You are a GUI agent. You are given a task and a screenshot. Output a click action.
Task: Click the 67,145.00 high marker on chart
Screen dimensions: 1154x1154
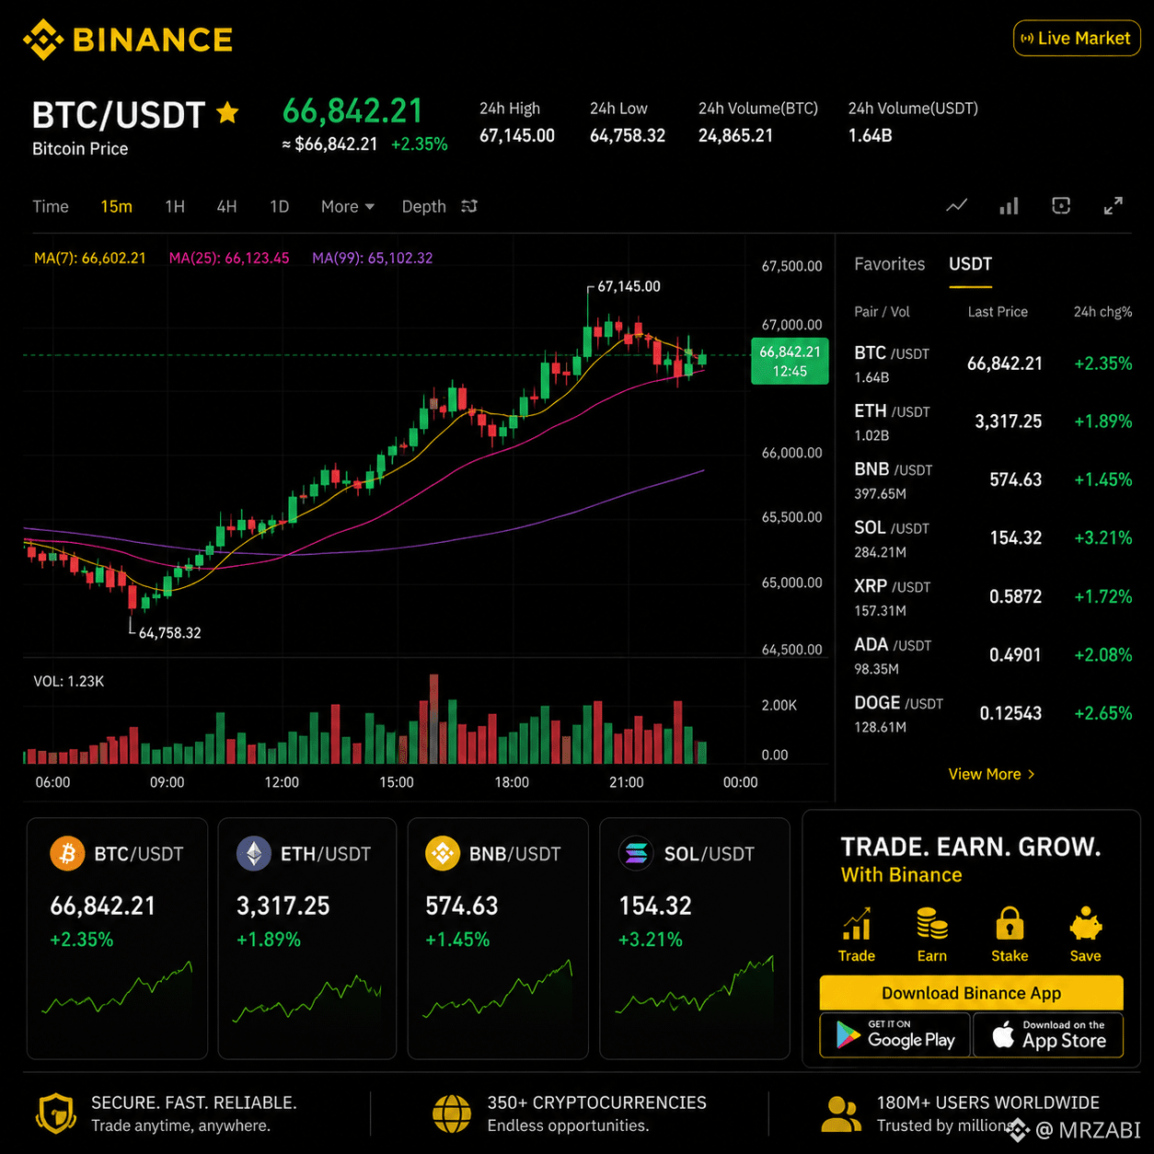(629, 286)
